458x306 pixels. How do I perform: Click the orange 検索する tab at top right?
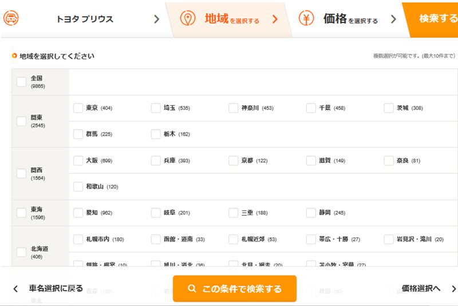(433, 20)
